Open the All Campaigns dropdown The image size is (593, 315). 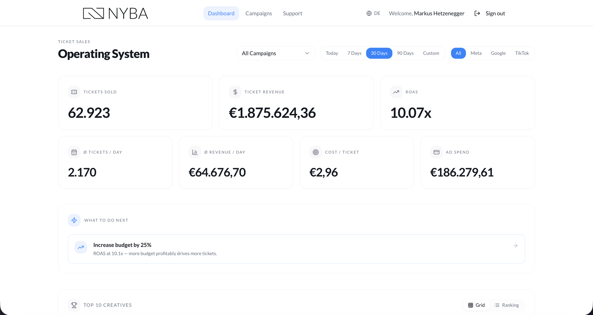tap(275, 53)
